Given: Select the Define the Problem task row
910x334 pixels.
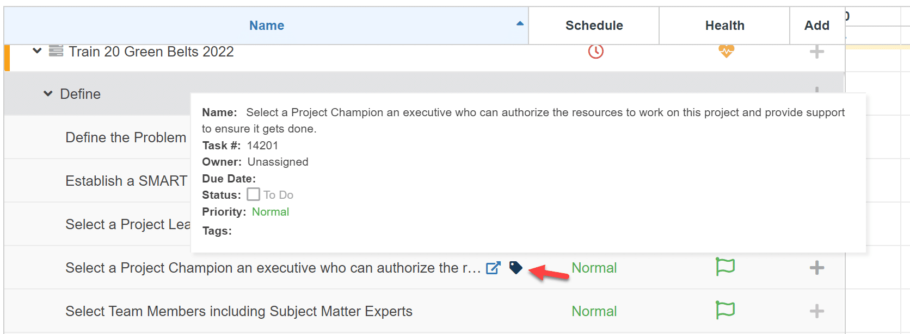Looking at the screenshot, I should (x=126, y=137).
